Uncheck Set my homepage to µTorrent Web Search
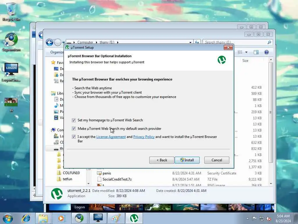 pyautogui.click(x=74, y=120)
